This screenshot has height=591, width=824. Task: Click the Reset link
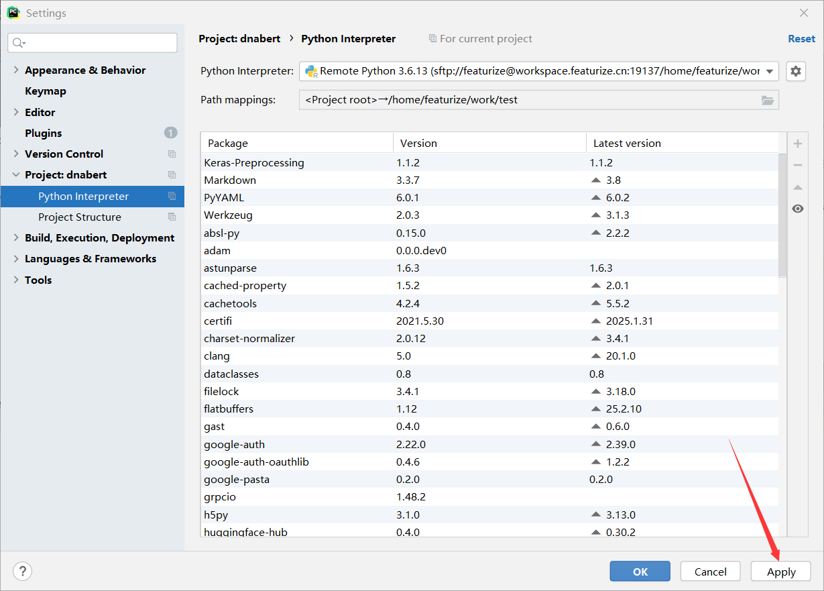point(802,39)
